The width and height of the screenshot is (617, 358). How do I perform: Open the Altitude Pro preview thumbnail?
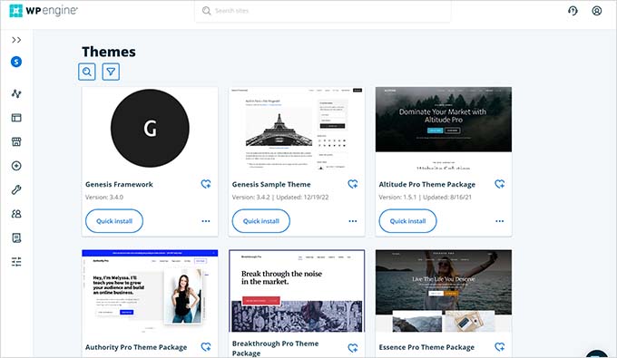[444, 129]
